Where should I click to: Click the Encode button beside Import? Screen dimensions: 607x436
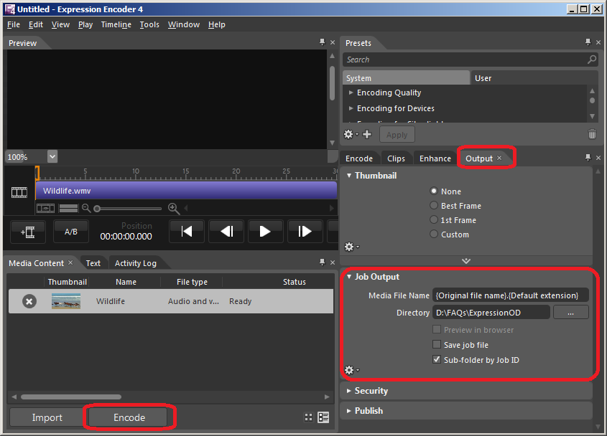[129, 417]
